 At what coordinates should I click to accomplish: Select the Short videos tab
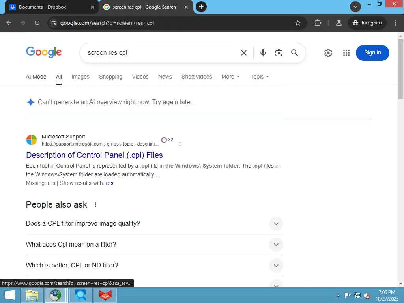pyautogui.click(x=196, y=77)
